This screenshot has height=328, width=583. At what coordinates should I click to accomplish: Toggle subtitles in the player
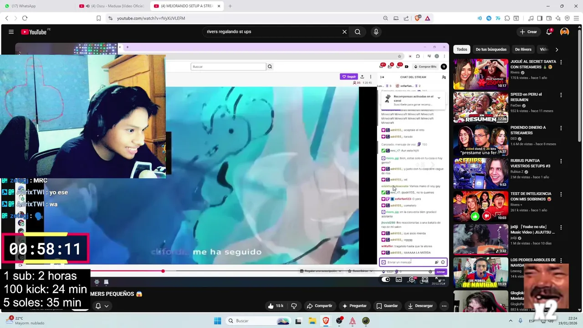click(399, 280)
